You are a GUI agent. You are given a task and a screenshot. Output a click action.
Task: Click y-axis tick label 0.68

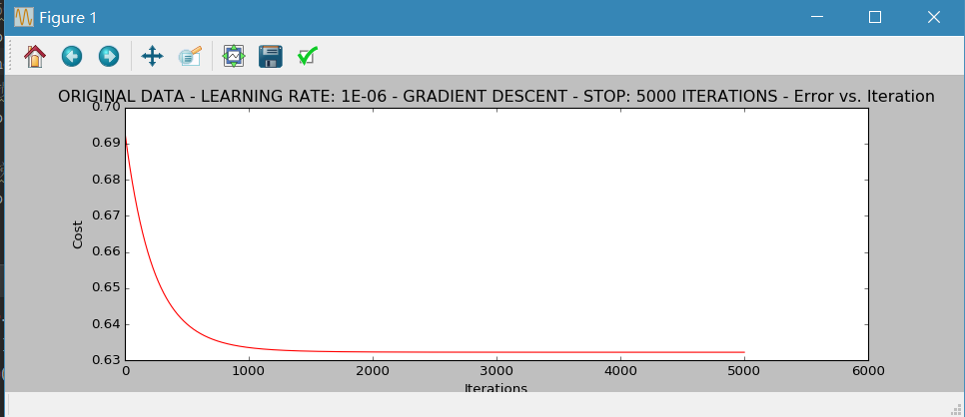(x=106, y=180)
